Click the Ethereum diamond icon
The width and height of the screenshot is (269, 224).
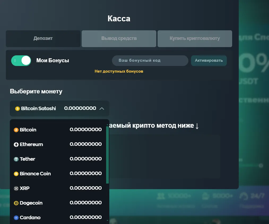click(16, 144)
